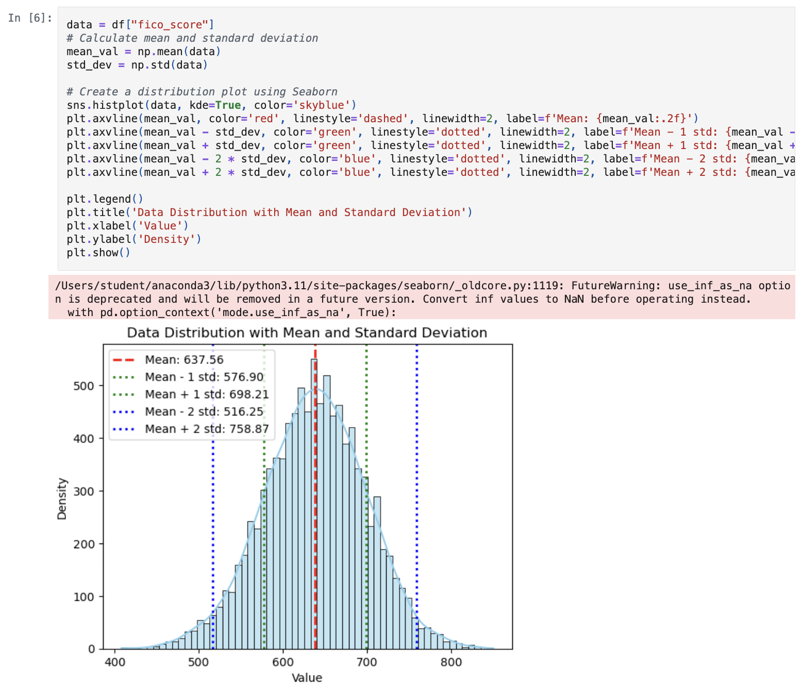
Task: Click the x-axis tick label 800
Action: [x=451, y=662]
